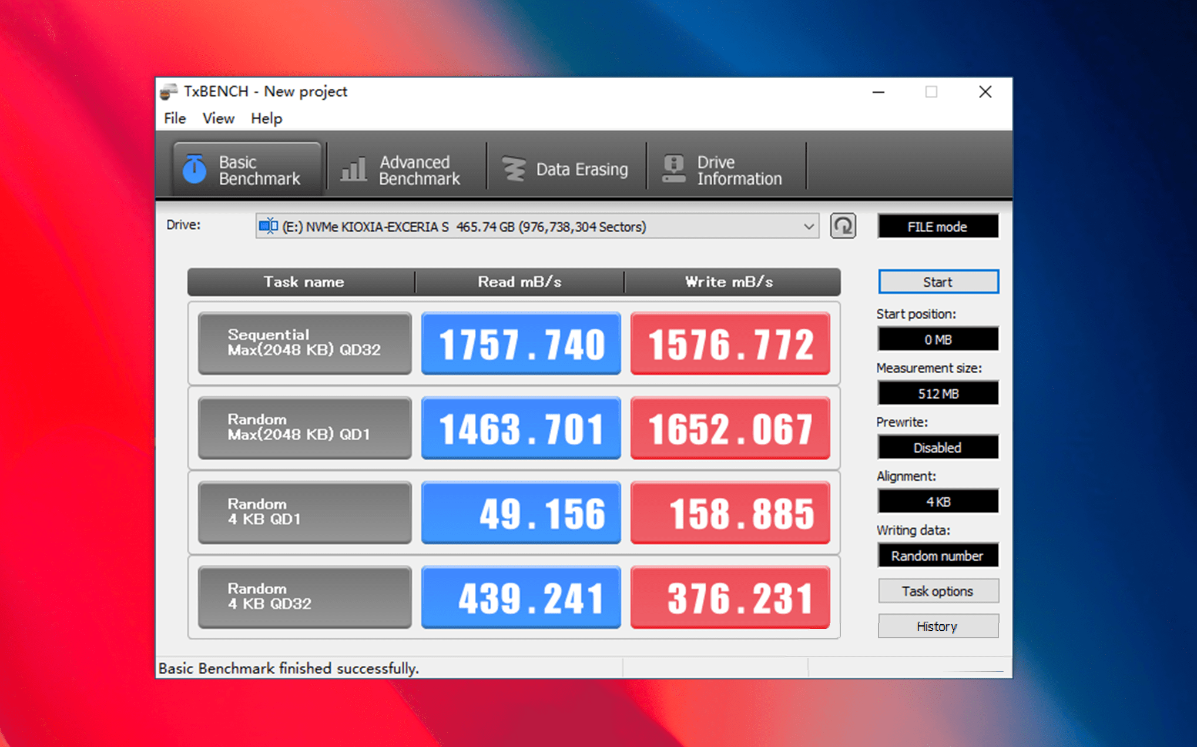Image resolution: width=1197 pixels, height=747 pixels.
Task: Minimize the TxBENCH window
Action: (879, 92)
